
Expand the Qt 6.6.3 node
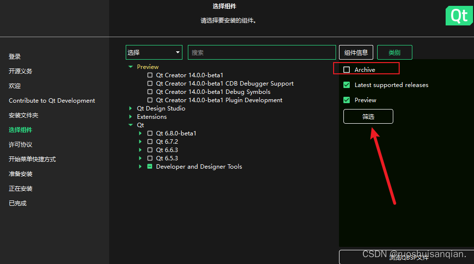click(140, 150)
